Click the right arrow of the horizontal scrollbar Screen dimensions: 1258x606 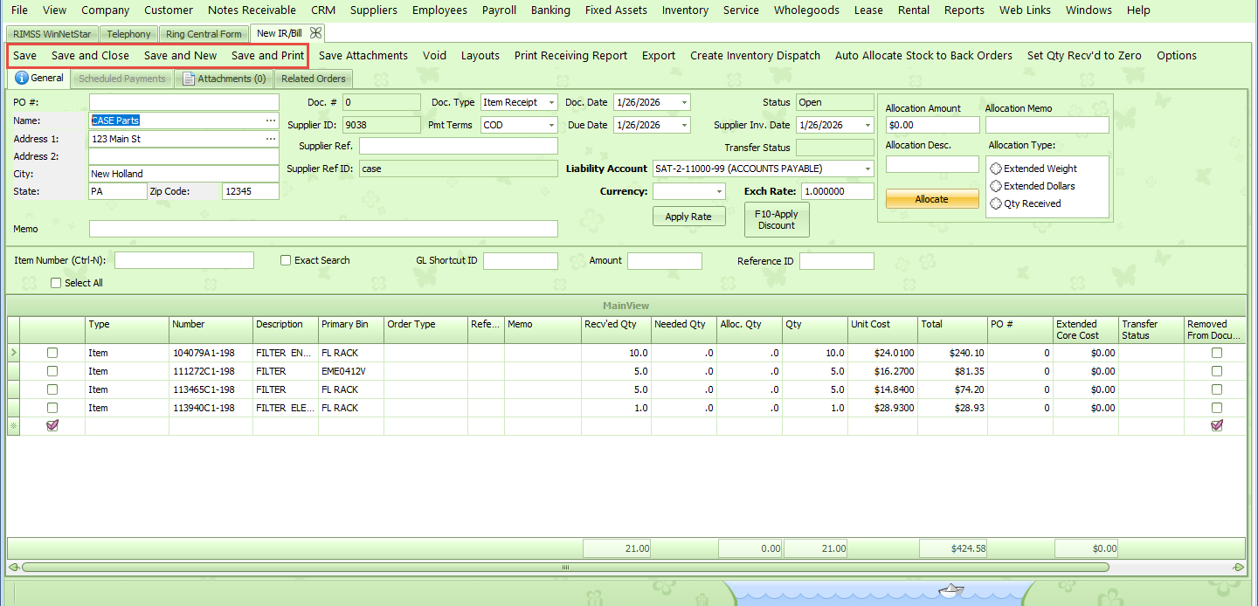pos(1238,567)
